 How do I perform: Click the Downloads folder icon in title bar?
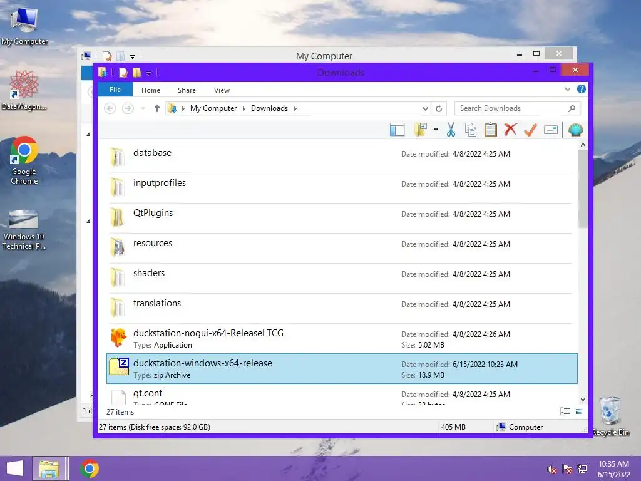click(103, 73)
